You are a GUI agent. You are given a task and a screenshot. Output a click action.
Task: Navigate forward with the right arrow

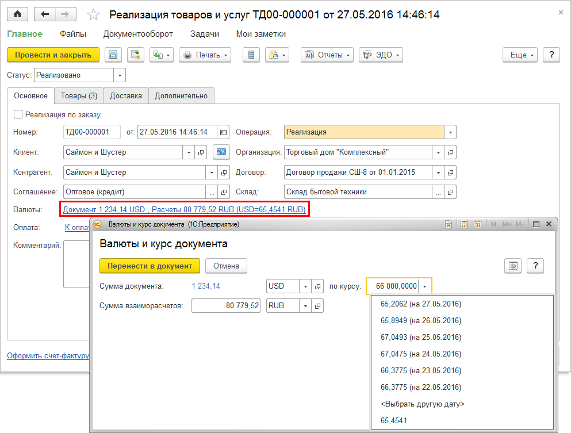coord(66,14)
